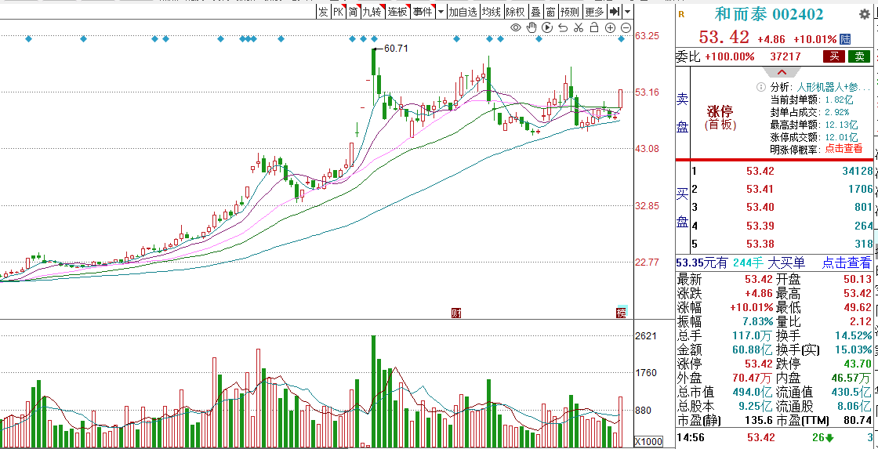The image size is (878, 449).
Task: Click the X1000 volume unit label
Action: click(x=648, y=442)
